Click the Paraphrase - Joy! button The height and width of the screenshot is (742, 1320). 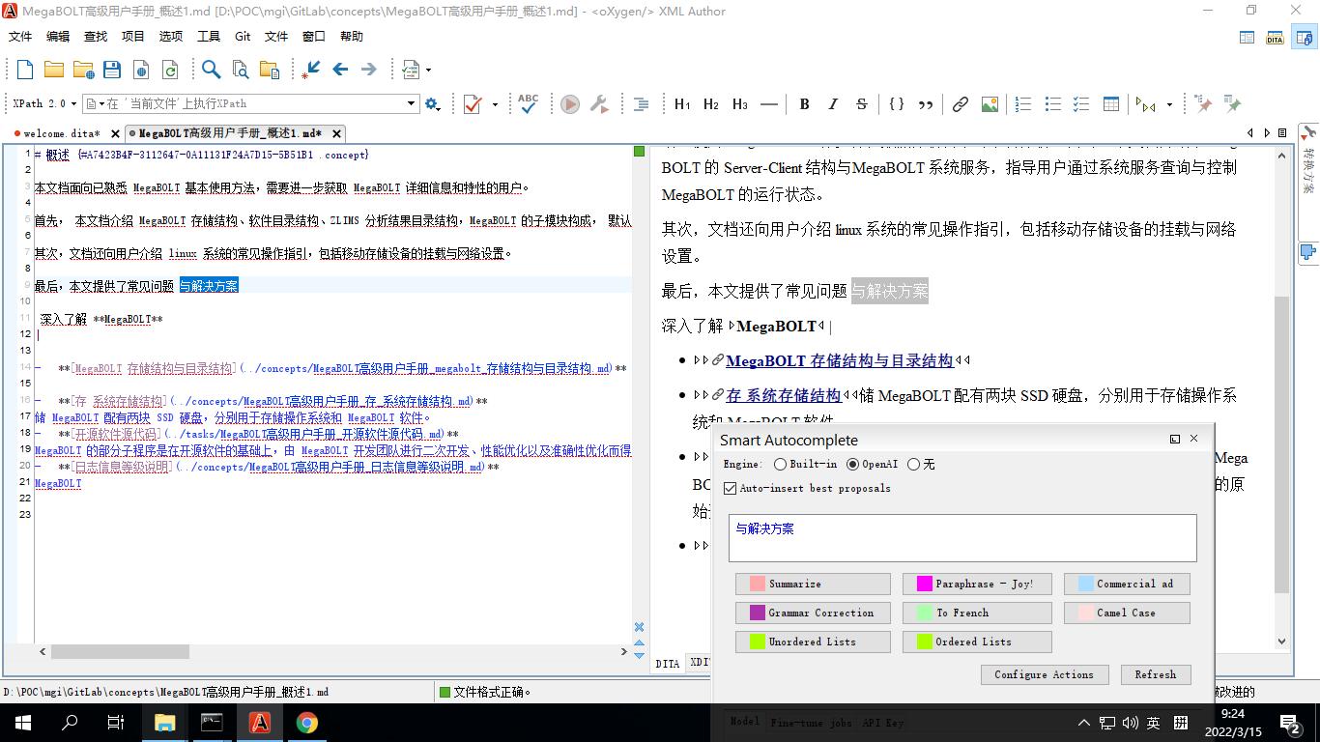click(x=977, y=584)
